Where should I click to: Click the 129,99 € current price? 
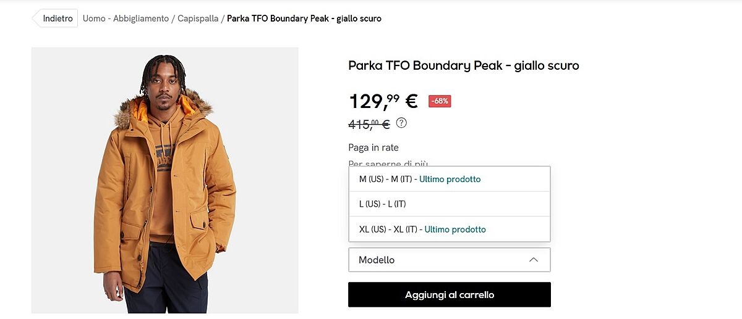(383, 101)
